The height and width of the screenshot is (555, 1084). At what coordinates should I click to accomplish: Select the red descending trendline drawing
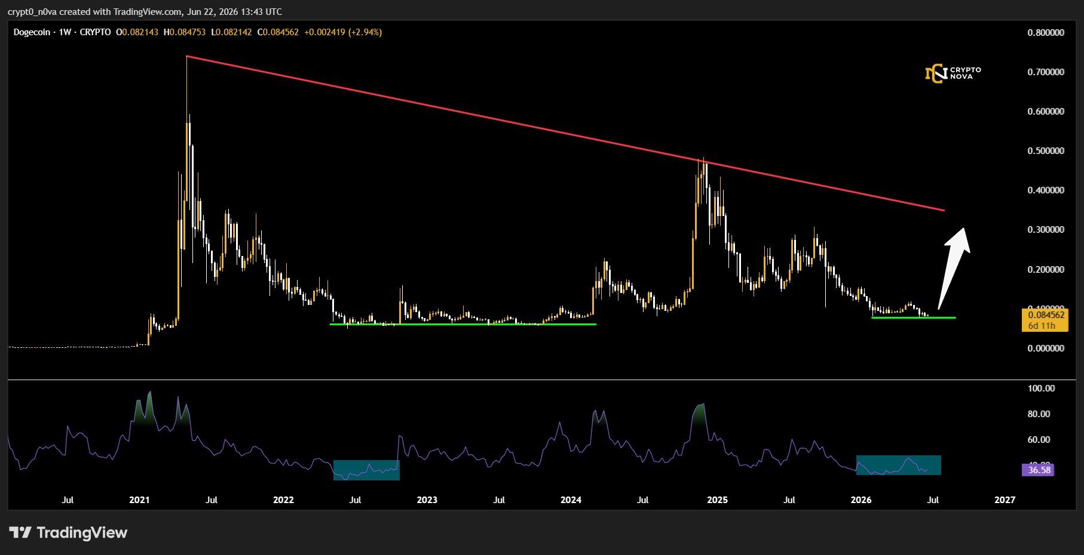pos(565,133)
